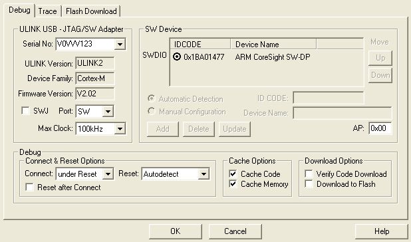411x242 pixels.
Task: Open the Trace tab
Action: 47,11
